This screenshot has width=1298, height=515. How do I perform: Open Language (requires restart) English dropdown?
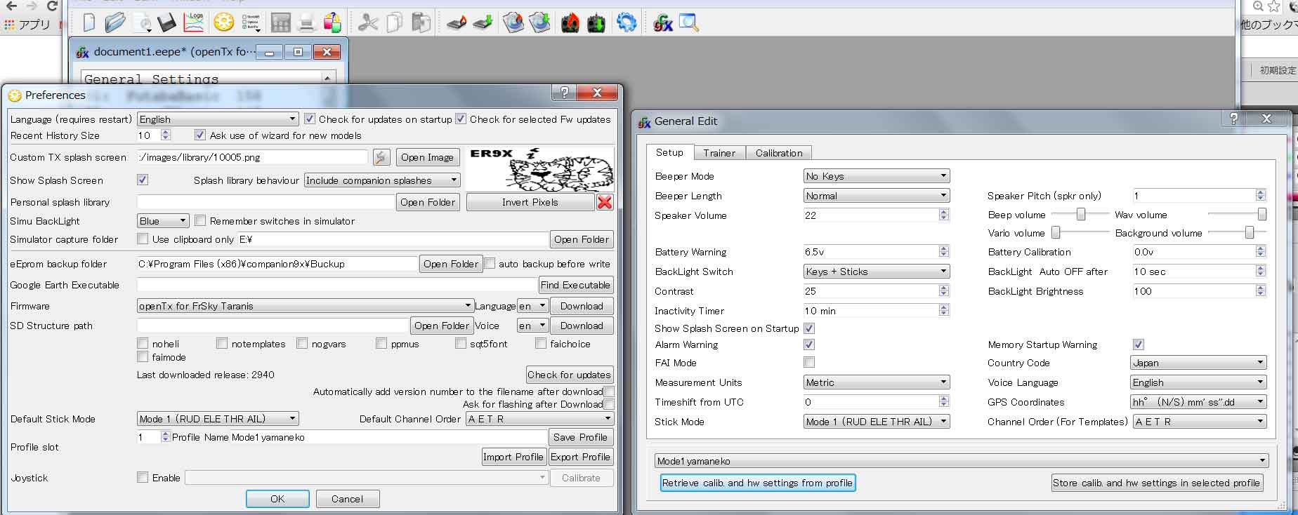(x=218, y=119)
